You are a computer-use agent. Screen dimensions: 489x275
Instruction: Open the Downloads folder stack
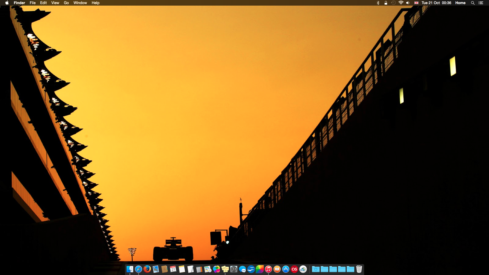coord(316,269)
